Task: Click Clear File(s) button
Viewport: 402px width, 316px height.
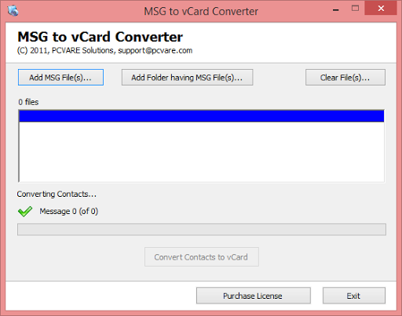Action: pos(345,78)
